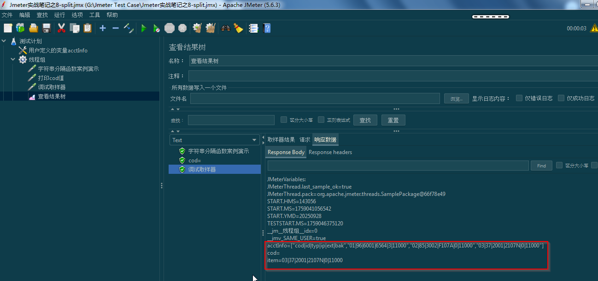The width and height of the screenshot is (598, 281).
Task: Open the Text renderer dropdown
Action: (215, 140)
